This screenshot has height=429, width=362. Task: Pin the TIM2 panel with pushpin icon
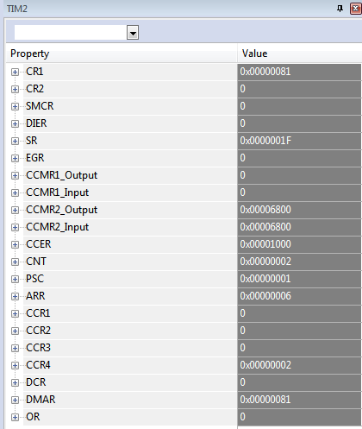point(340,9)
